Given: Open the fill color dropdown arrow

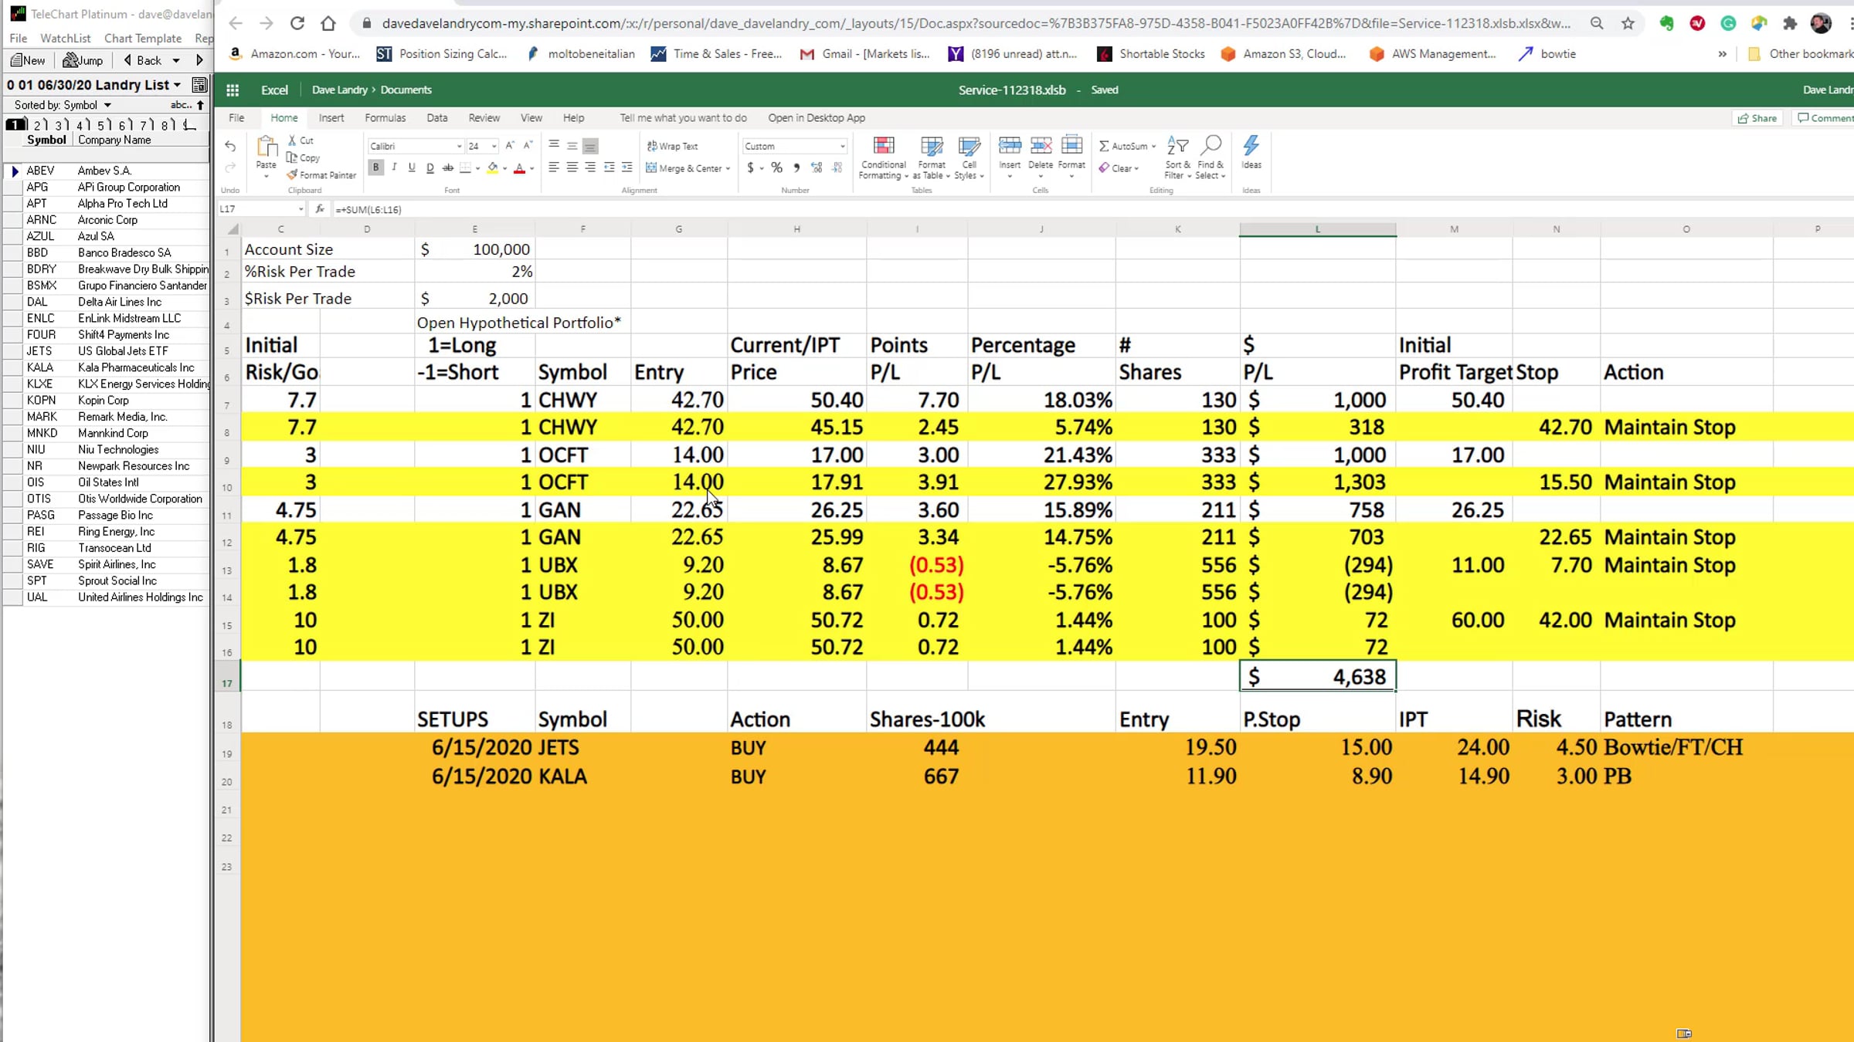Looking at the screenshot, I should pos(504,168).
